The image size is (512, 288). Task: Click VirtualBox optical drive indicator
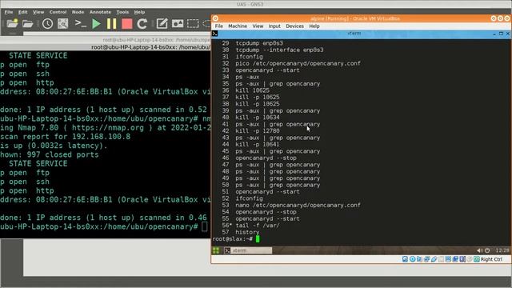pos(412,259)
